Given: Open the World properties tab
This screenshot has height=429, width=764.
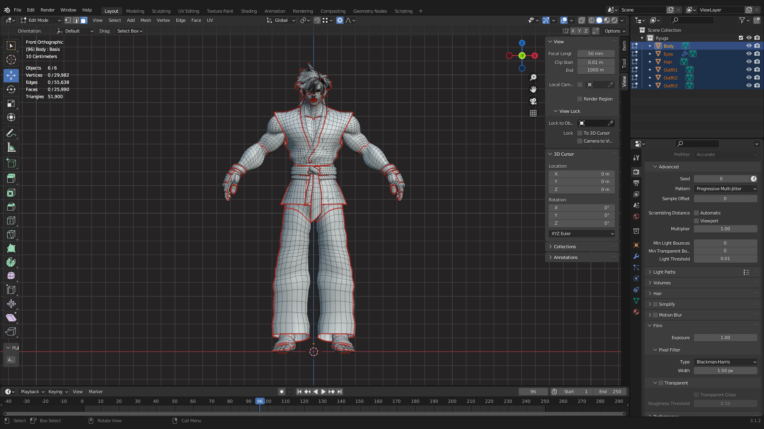Looking at the screenshot, I should pos(636,216).
